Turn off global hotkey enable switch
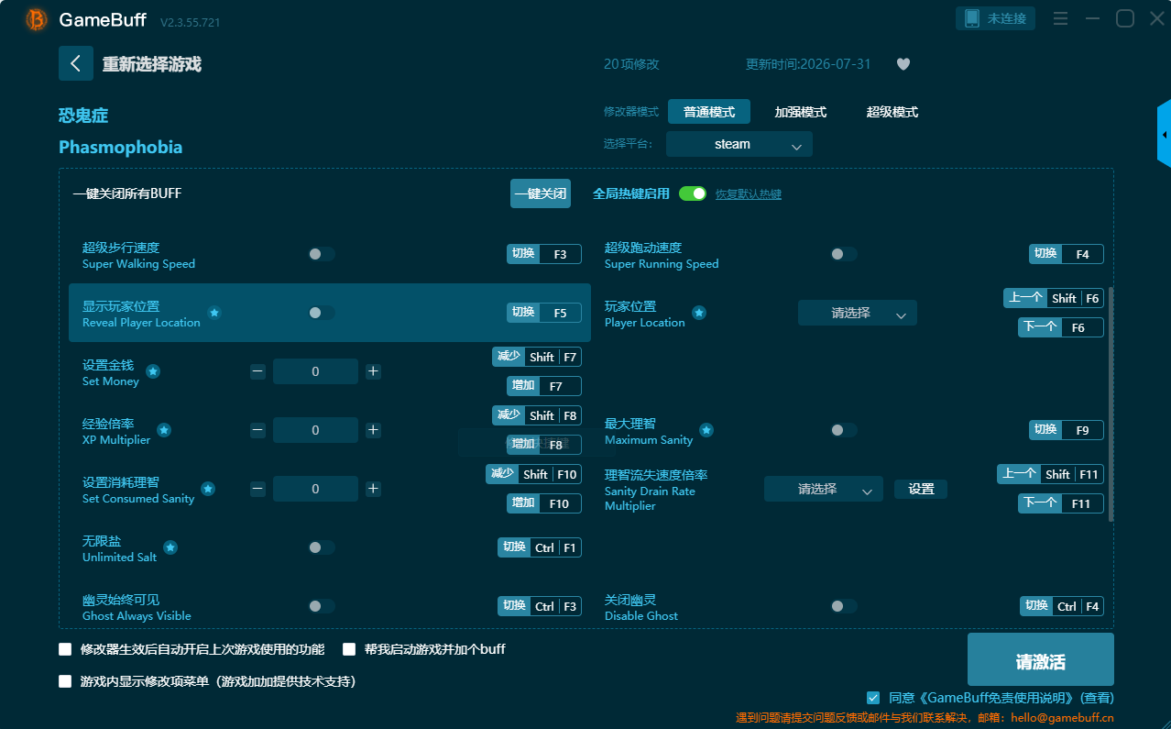The image size is (1171, 729). point(693,193)
